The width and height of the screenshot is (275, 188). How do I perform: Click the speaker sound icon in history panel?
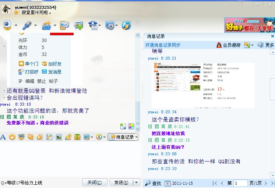tap(260, 45)
